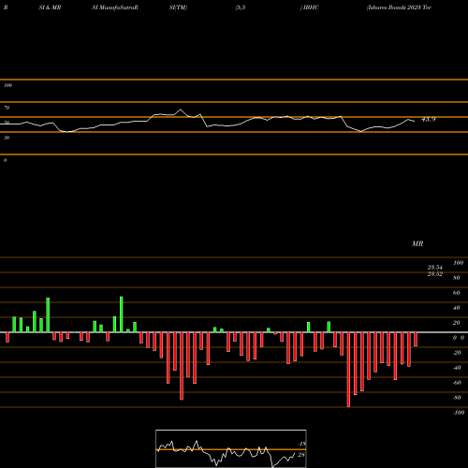This screenshot has height=468, width=468.
Task: Click the RSI axis label 30
Action: [7, 138]
